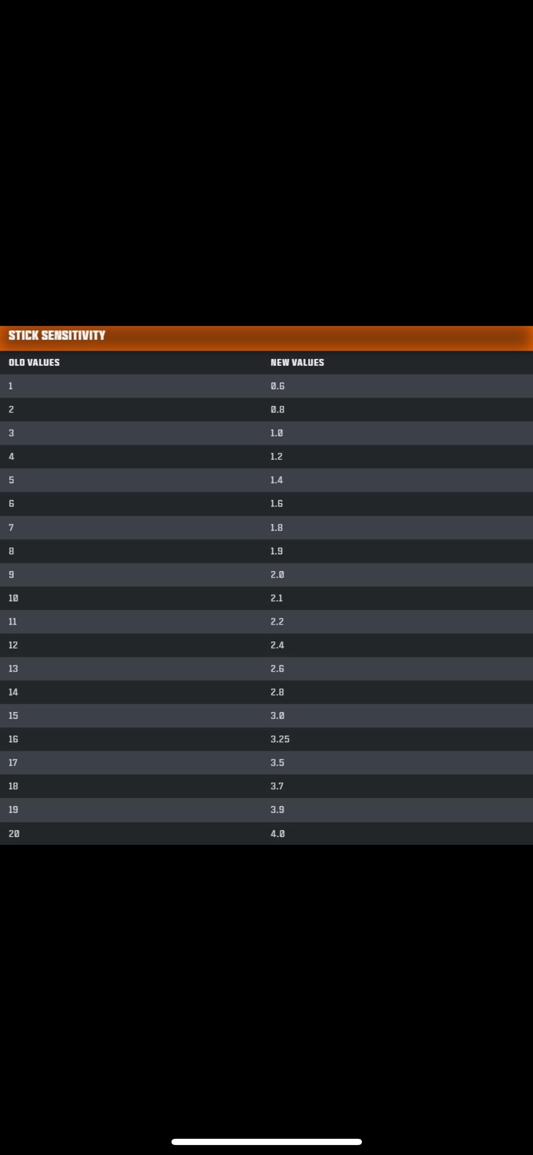Screen dimensions: 533x1155
Task: Select old value 13
Action: [13, 669]
